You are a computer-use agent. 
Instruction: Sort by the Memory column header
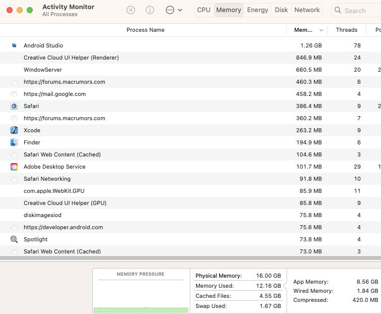[x=303, y=30]
